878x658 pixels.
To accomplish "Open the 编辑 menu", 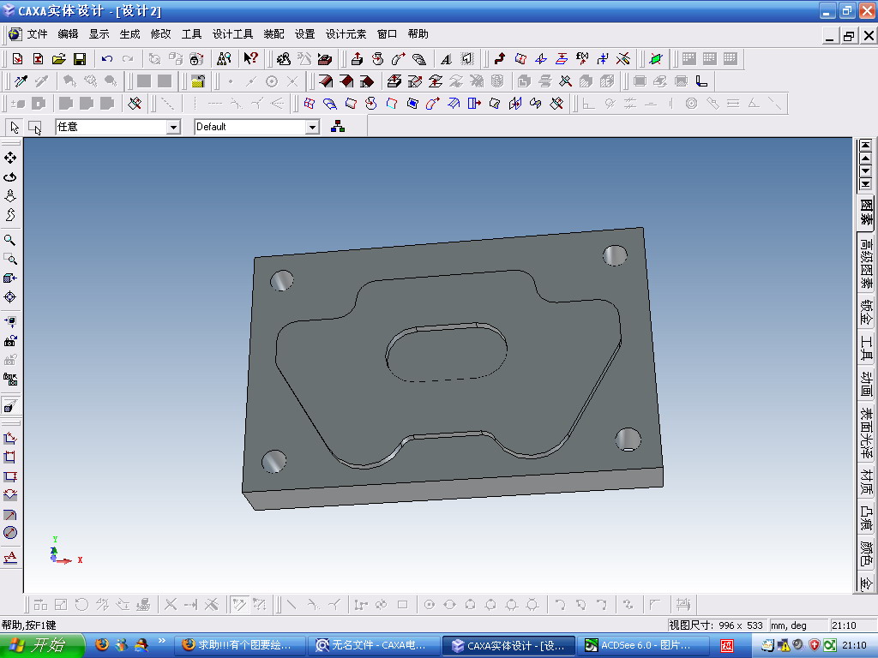I will tap(69, 34).
